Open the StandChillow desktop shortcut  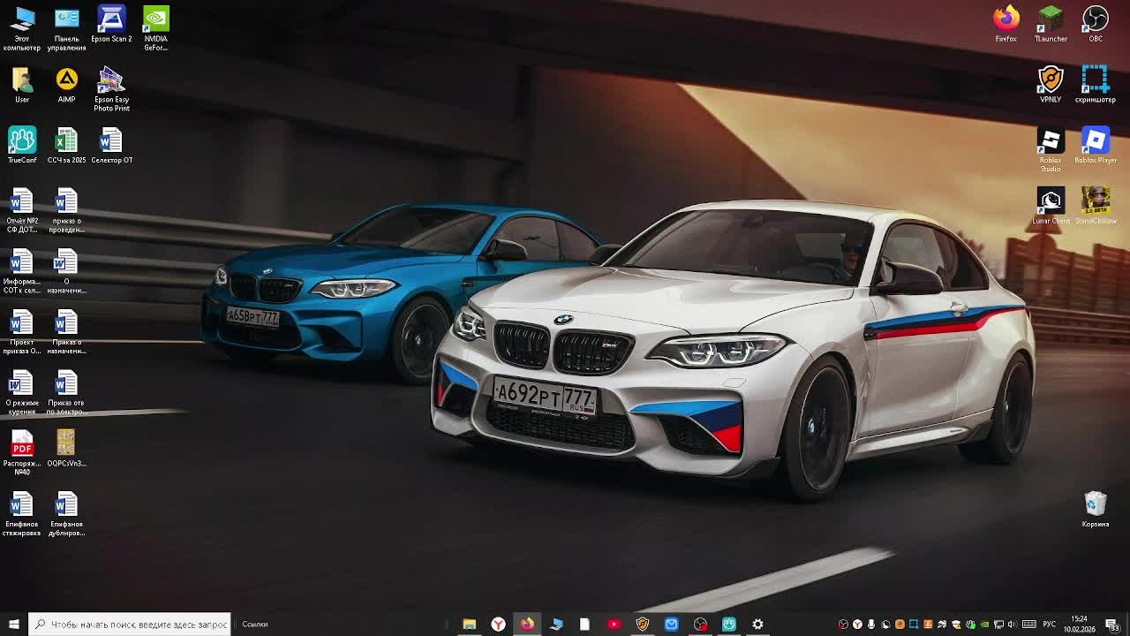click(x=1096, y=206)
